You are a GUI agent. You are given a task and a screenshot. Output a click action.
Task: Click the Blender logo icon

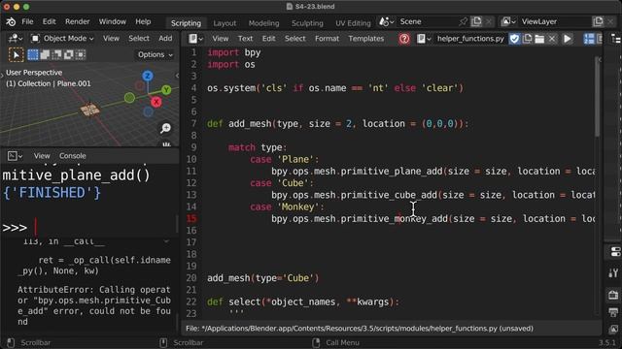(11, 21)
